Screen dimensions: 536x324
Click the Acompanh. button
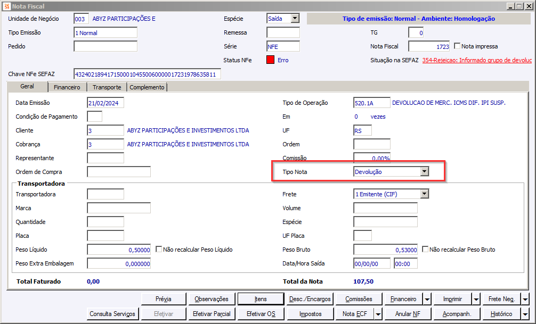(x=457, y=314)
